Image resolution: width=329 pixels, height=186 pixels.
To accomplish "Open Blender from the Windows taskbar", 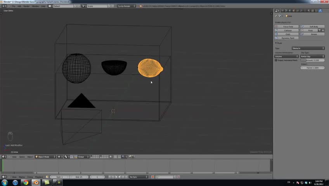I will pyautogui.click(x=36, y=183).
